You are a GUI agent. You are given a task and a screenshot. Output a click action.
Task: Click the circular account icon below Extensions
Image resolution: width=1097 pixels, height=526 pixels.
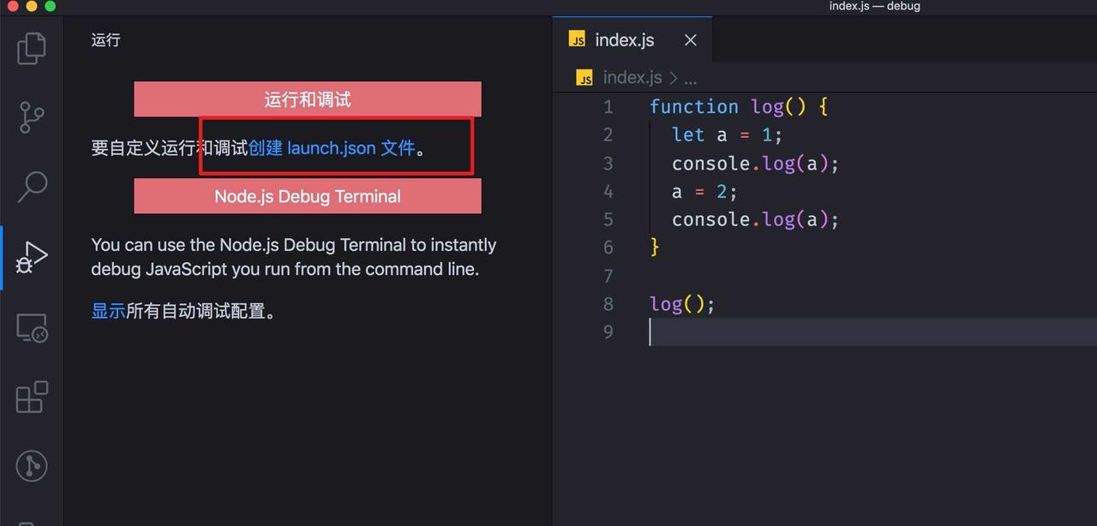(x=32, y=466)
